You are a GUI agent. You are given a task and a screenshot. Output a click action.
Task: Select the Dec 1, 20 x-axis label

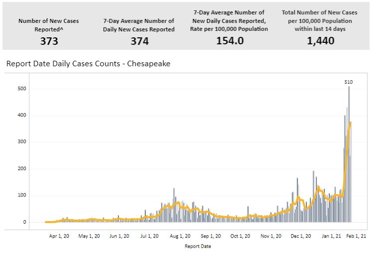point(301,237)
